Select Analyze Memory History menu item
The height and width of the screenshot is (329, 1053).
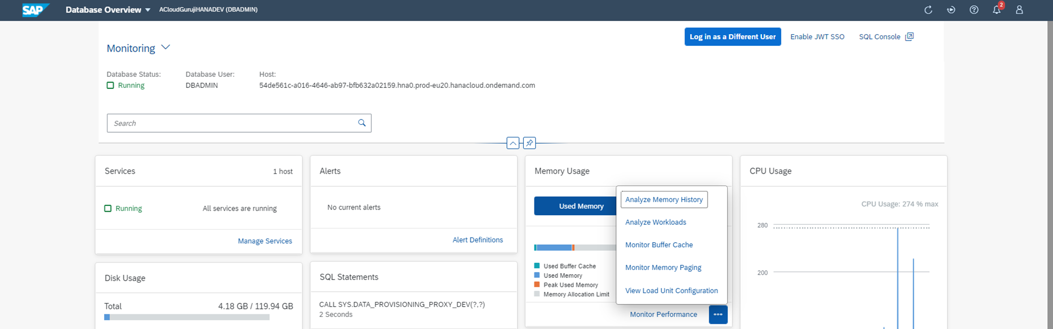coord(664,200)
